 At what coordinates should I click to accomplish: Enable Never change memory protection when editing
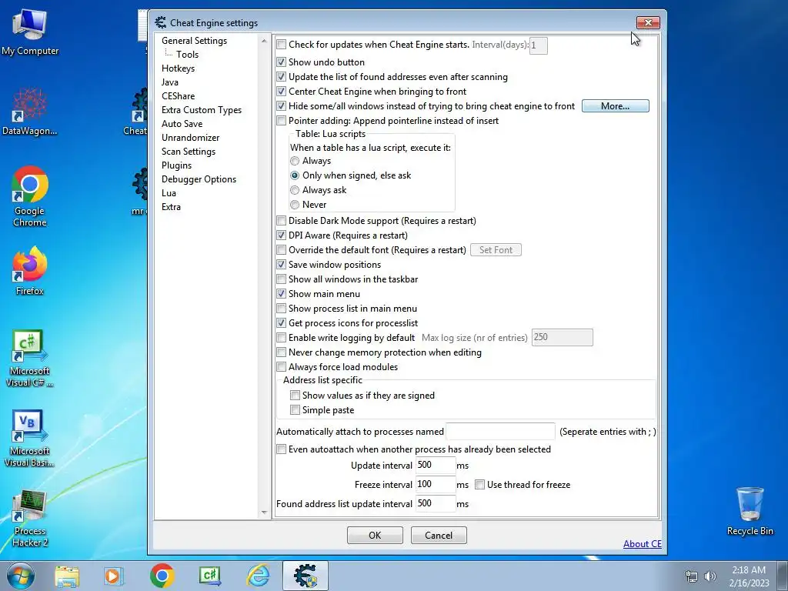click(x=282, y=352)
